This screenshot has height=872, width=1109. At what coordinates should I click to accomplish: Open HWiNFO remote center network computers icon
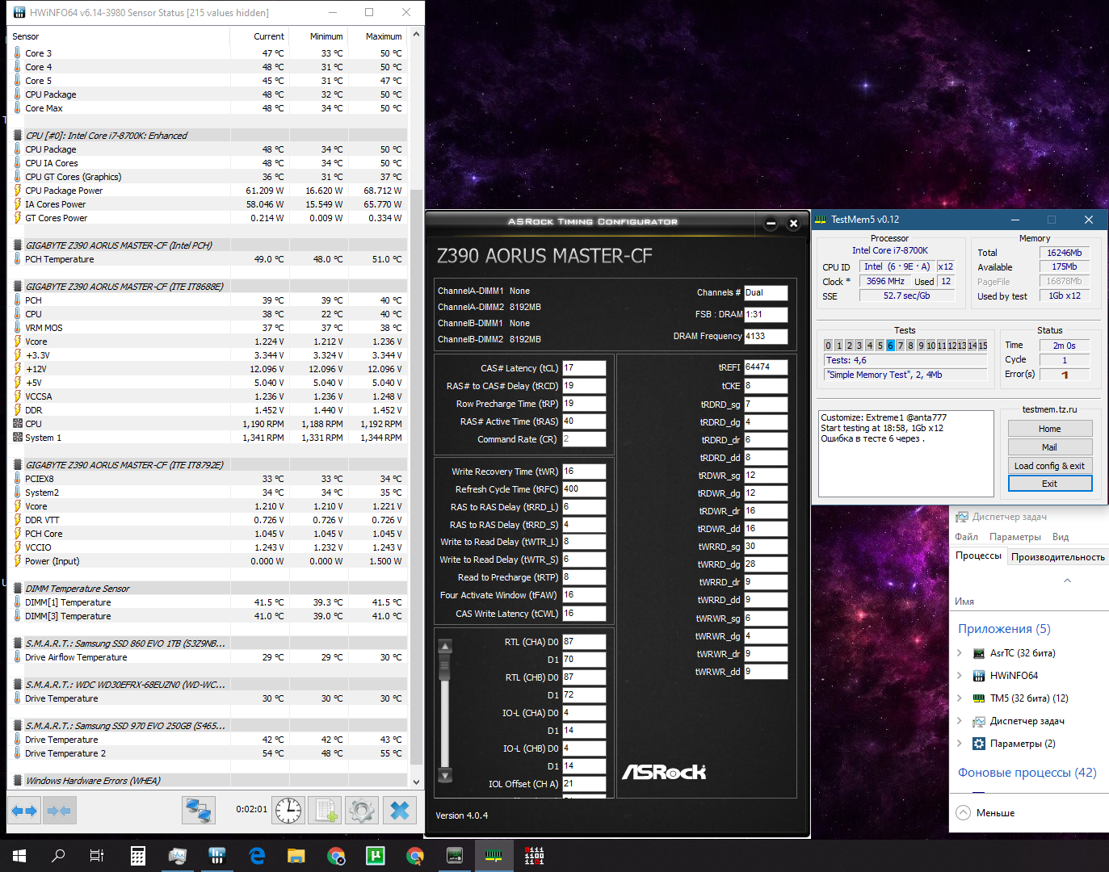(x=198, y=810)
